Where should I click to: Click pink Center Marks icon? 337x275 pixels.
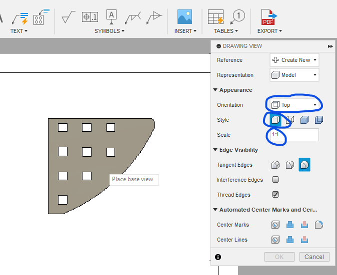304,225
